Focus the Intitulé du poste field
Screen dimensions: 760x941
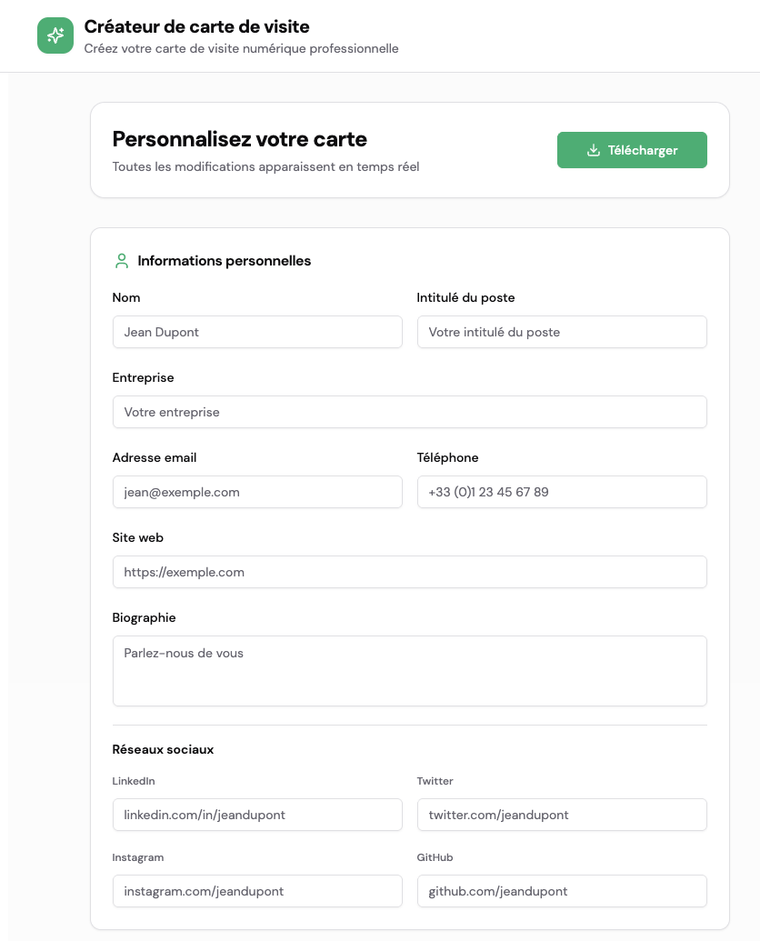562,332
